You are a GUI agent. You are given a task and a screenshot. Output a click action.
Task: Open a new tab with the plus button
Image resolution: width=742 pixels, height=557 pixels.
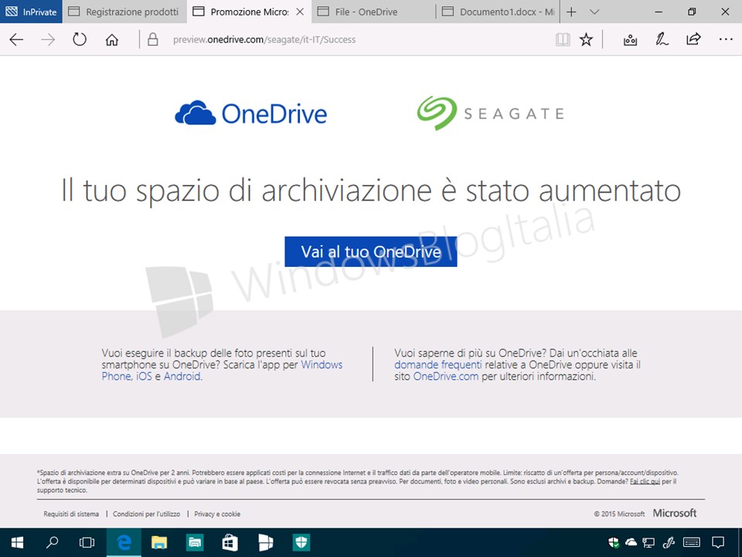coord(571,12)
